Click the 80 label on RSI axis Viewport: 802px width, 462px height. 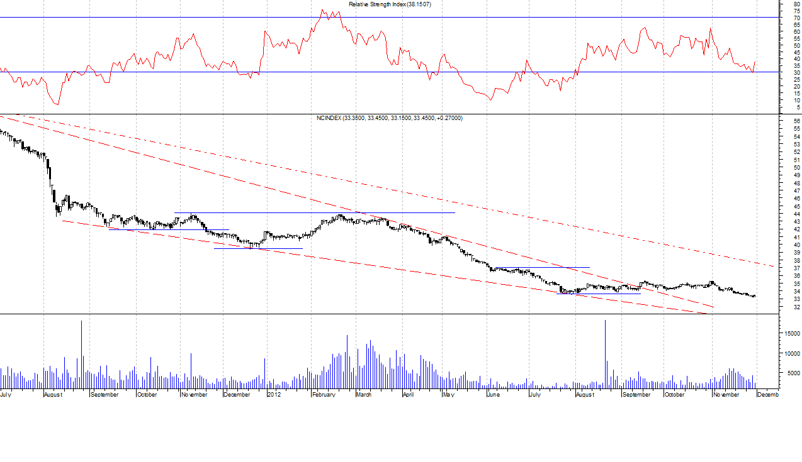[797, 4]
